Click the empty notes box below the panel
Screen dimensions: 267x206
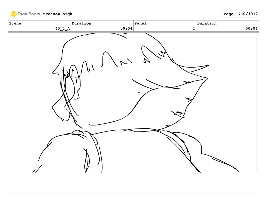click(x=133, y=184)
